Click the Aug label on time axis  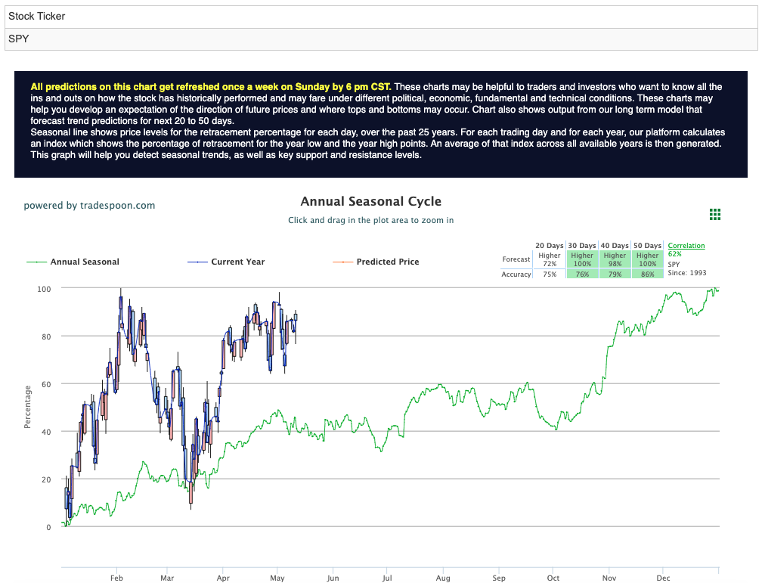pyautogui.click(x=443, y=578)
